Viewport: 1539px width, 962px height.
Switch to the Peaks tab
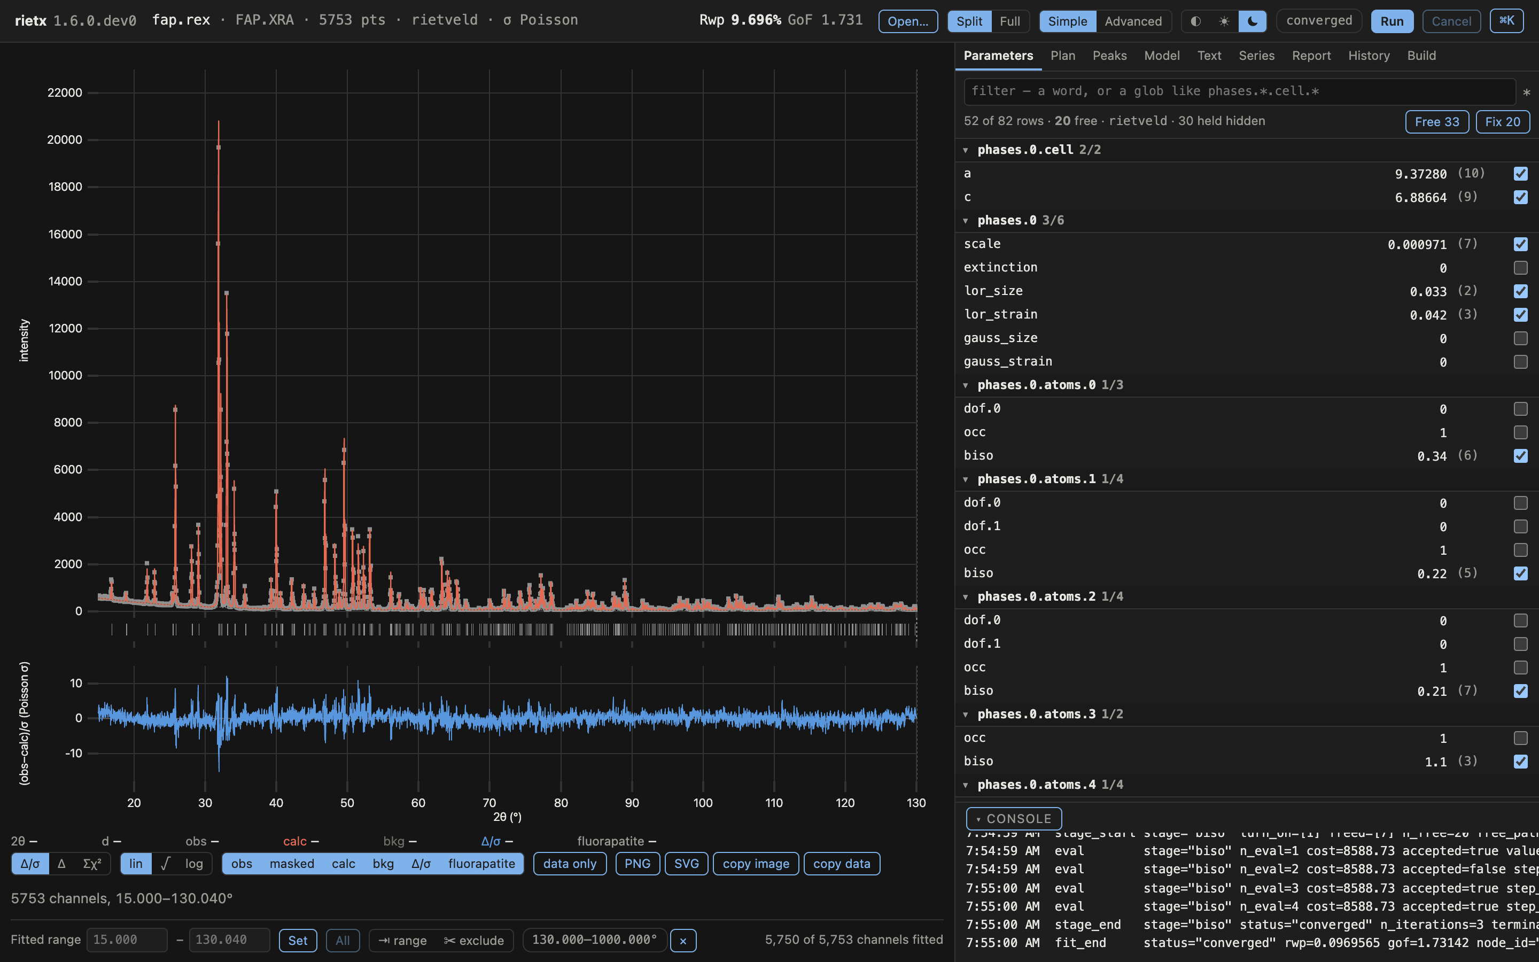[x=1110, y=56]
